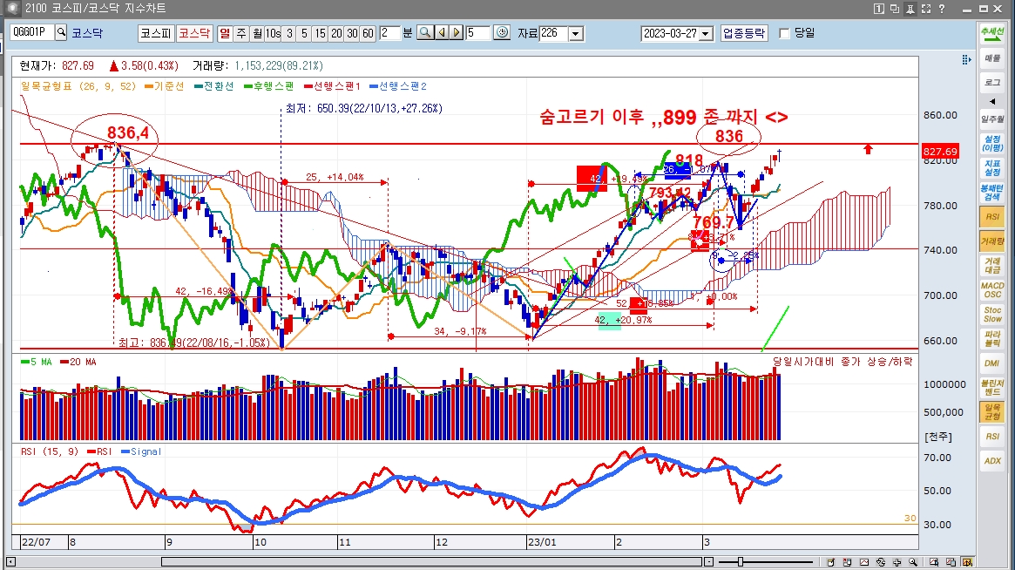Click the second bottom toolbar grid icon
Screen dimensions: 1015x570
847,562
